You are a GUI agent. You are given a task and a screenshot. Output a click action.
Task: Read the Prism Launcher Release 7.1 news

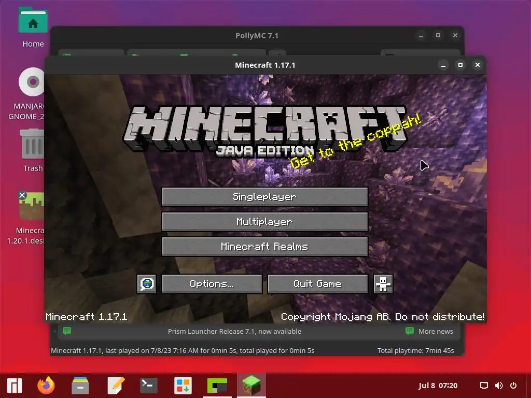(234, 331)
